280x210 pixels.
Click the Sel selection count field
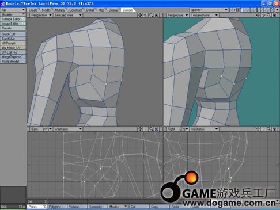37,201
